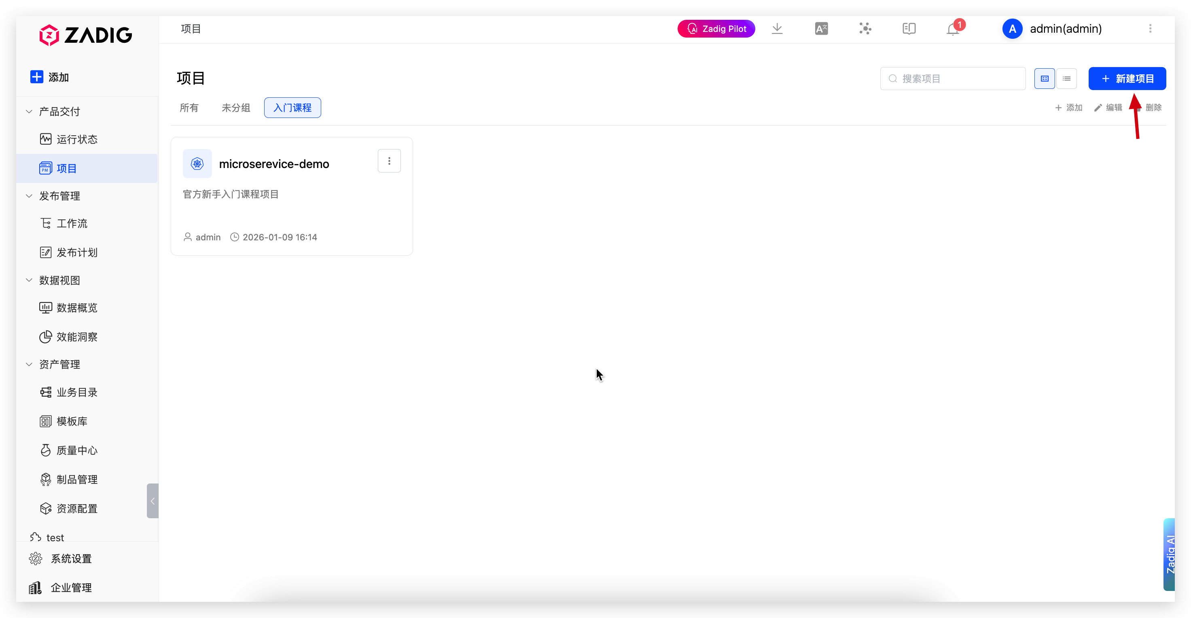The image size is (1191, 618).
Task: Select the 未分组 group tab
Action: click(236, 107)
